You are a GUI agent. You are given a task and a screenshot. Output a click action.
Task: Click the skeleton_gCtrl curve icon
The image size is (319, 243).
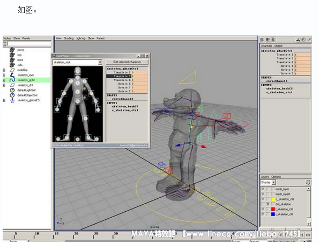(x=12, y=80)
